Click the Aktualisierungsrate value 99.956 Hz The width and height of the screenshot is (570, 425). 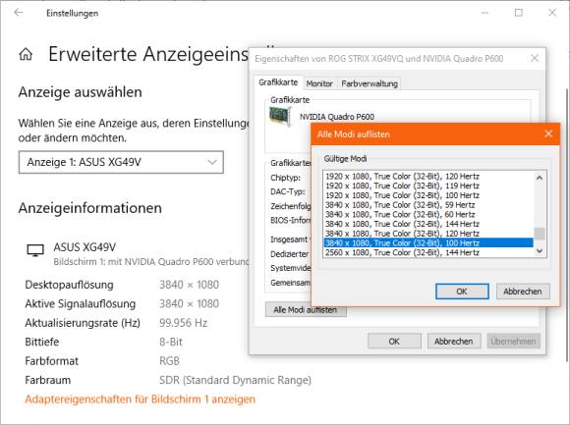click(183, 323)
